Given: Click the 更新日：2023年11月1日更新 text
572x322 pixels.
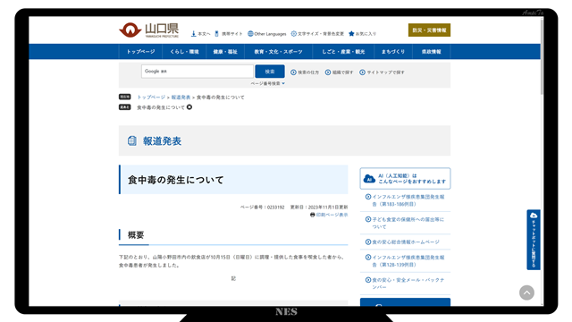Looking at the screenshot, I should pyautogui.click(x=319, y=207).
